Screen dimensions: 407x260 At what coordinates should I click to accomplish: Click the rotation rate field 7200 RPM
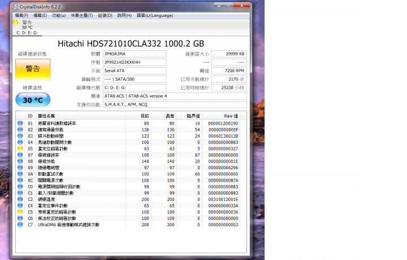coord(229,70)
